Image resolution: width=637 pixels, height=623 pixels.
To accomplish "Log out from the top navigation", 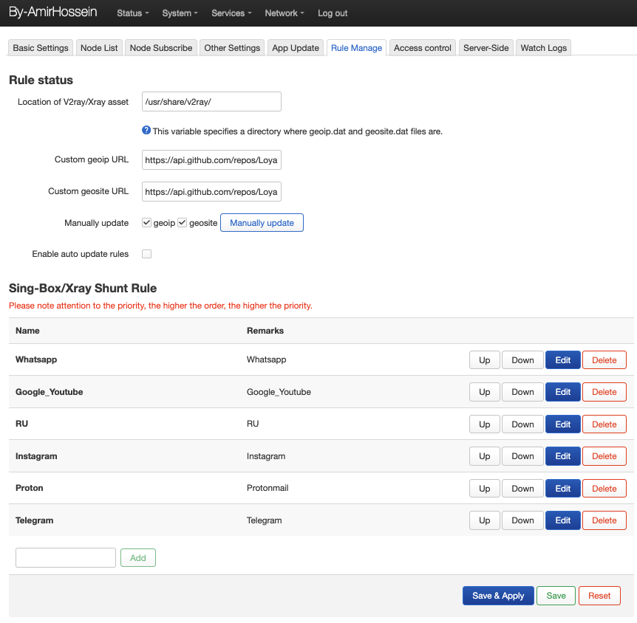I will tap(333, 13).
